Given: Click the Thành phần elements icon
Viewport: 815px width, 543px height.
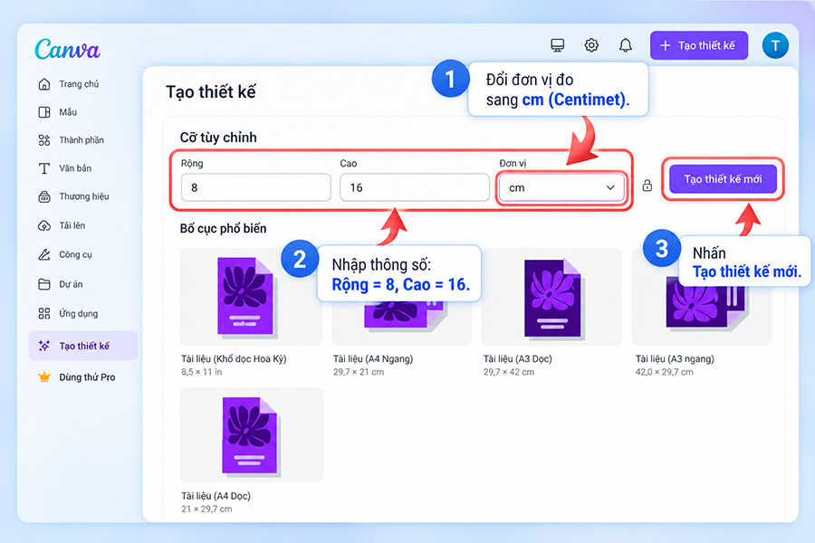Looking at the screenshot, I should tap(44, 140).
